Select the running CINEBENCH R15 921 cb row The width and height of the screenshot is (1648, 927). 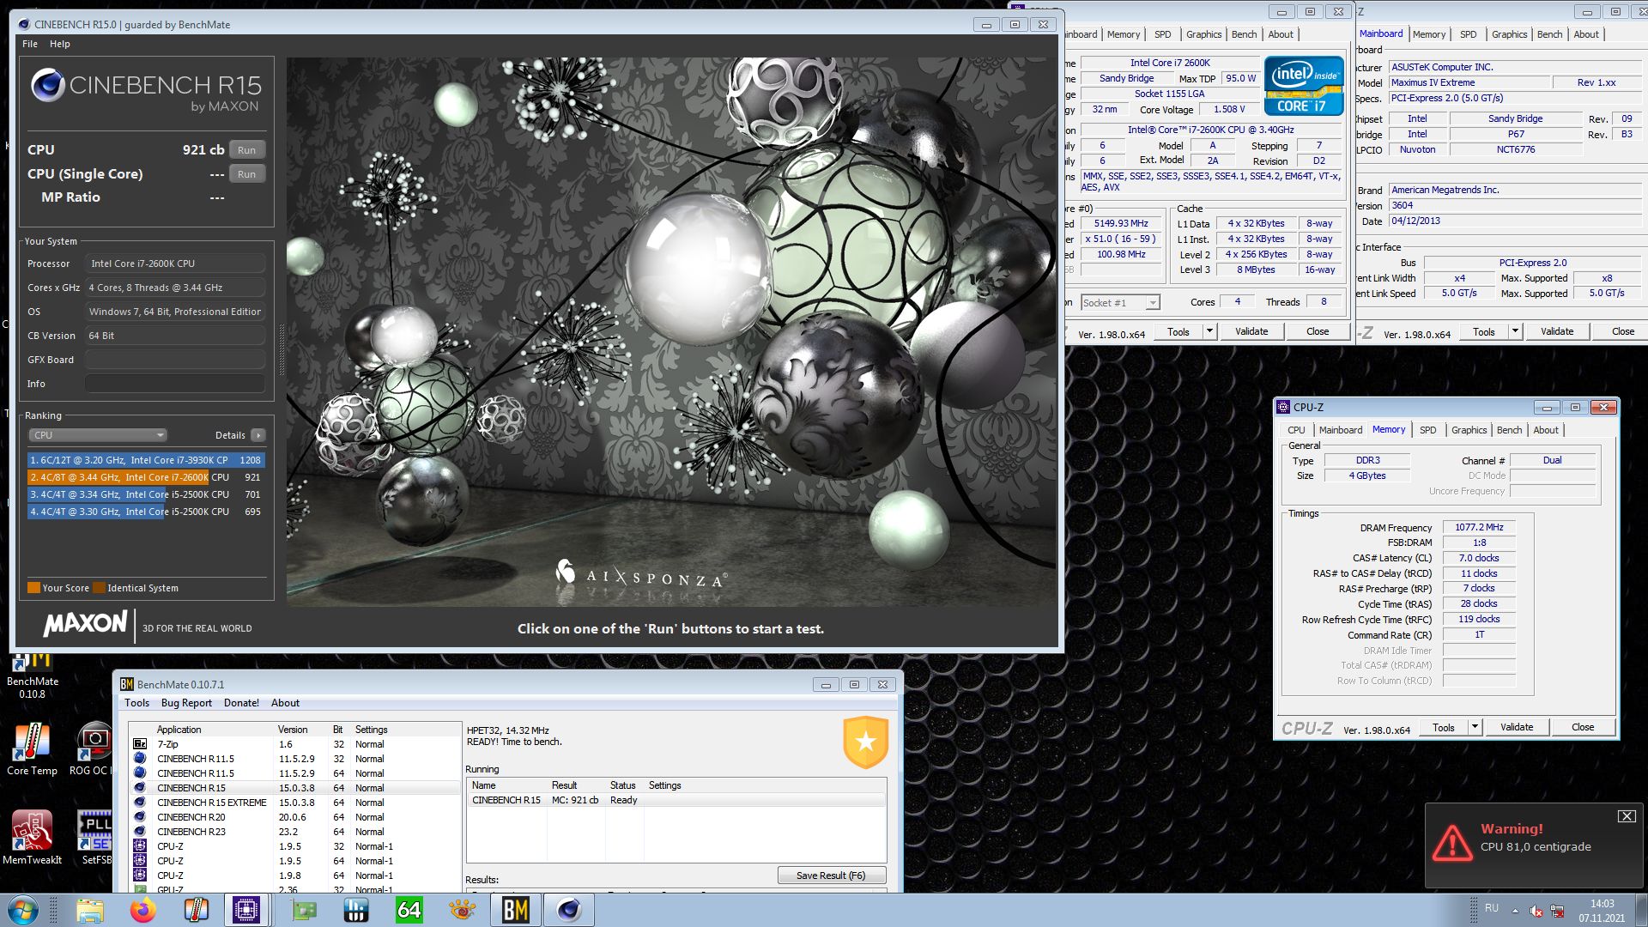point(676,800)
